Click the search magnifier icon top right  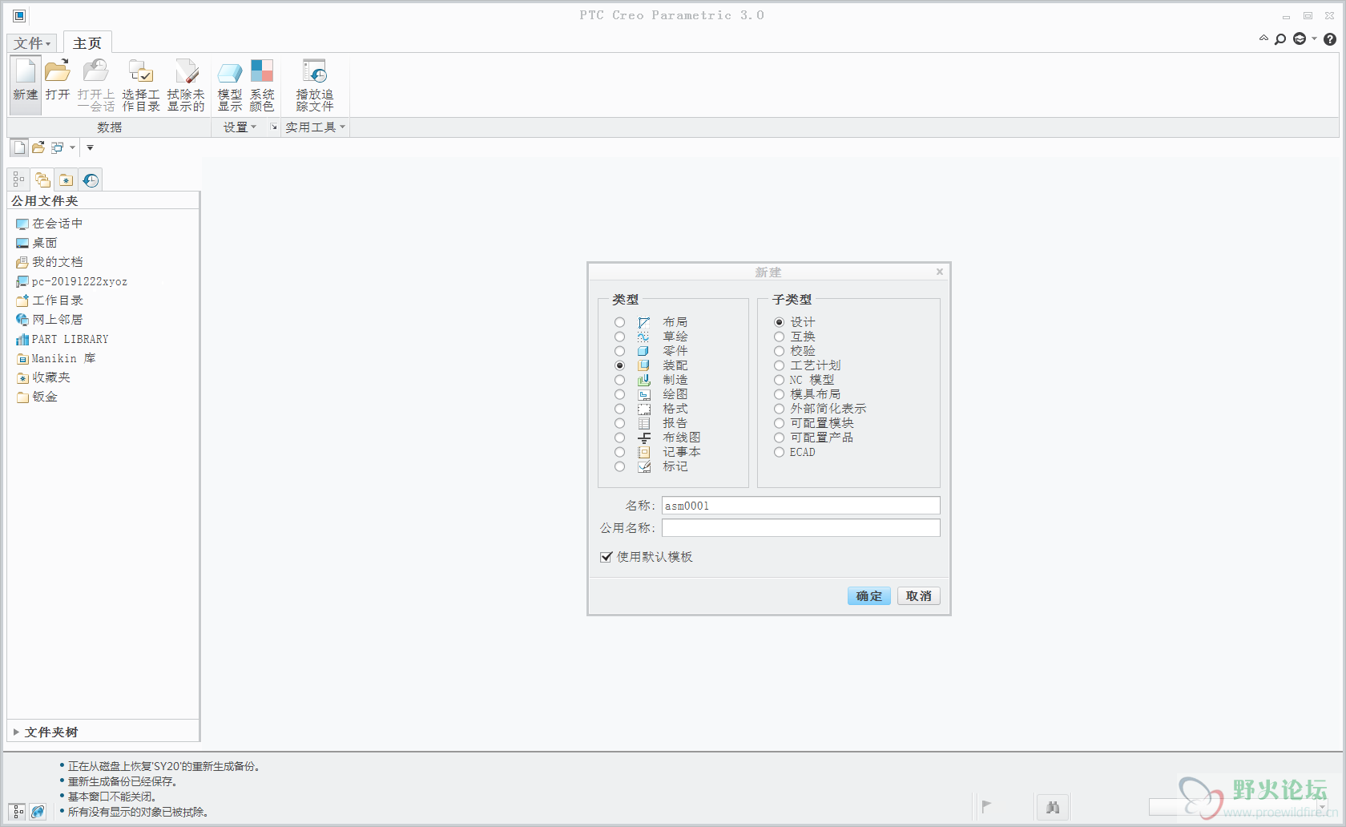tap(1280, 39)
